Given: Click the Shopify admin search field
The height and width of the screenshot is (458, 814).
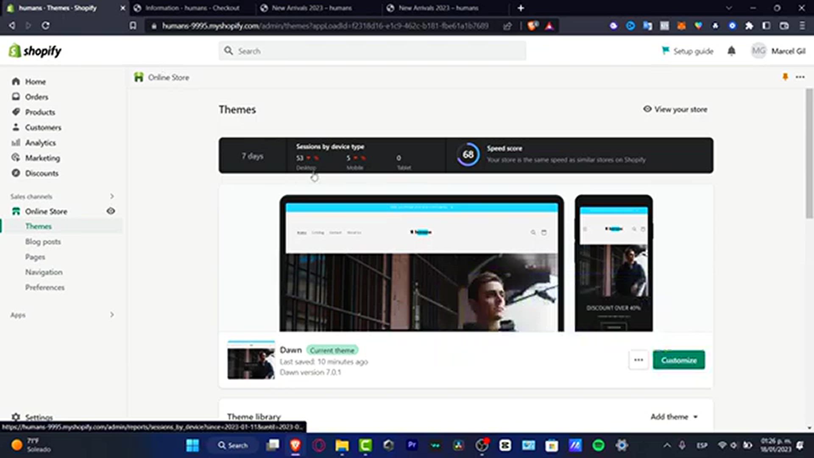Looking at the screenshot, I should [372, 51].
